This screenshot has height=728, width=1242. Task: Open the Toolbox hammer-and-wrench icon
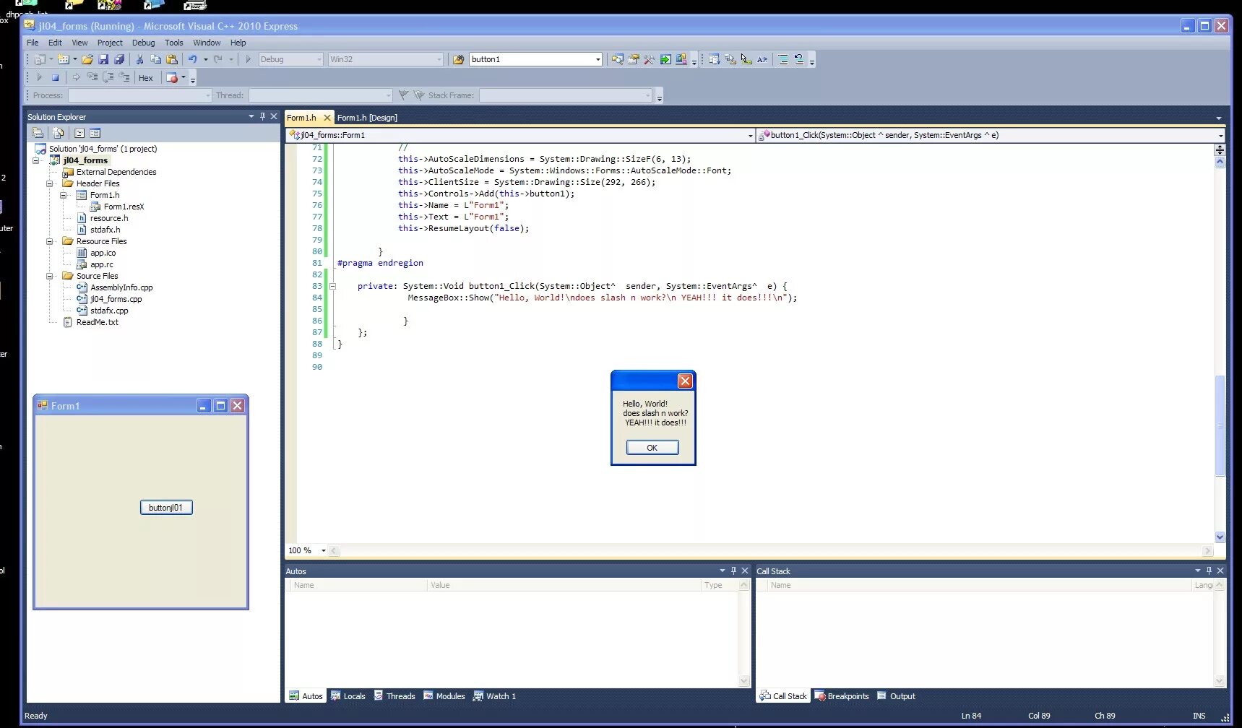click(649, 59)
